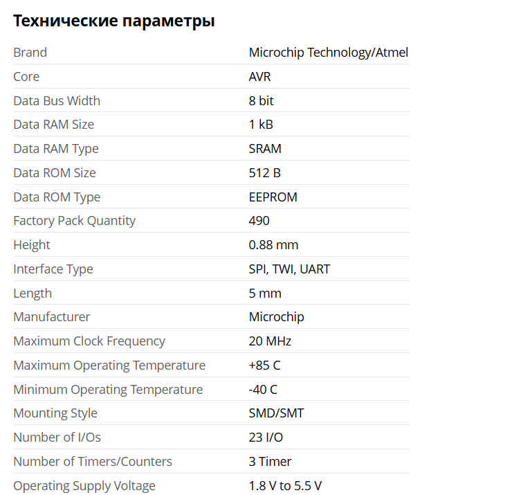The image size is (505, 495).
Task: Select the Core label
Action: pos(26,77)
